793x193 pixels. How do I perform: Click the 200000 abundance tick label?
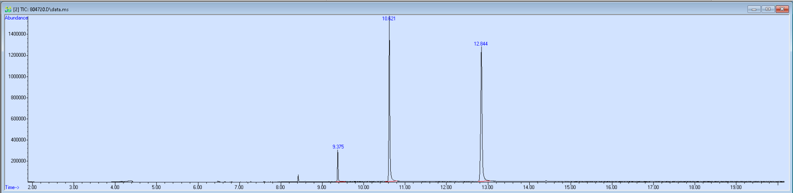click(x=18, y=161)
